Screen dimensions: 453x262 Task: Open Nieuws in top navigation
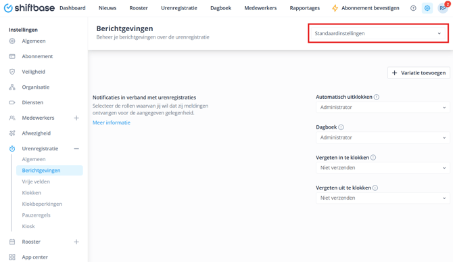pos(108,8)
